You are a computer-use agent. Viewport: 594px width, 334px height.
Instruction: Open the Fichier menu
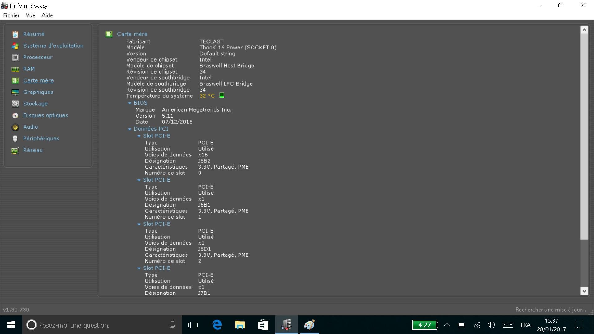(11, 15)
